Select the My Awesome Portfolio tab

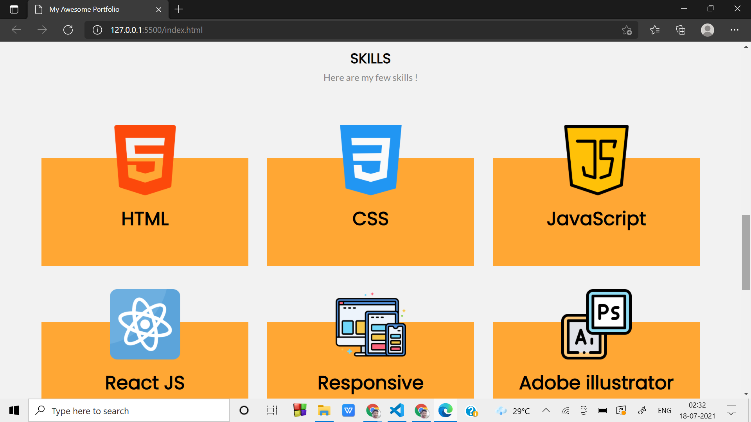tap(98, 9)
